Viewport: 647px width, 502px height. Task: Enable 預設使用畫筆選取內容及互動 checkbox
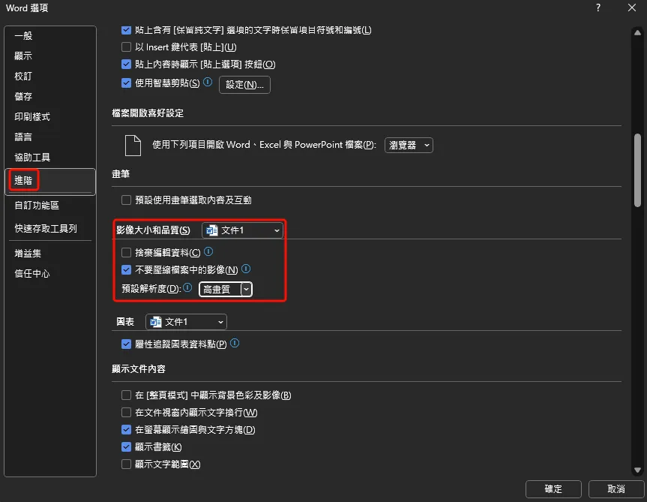click(x=126, y=200)
